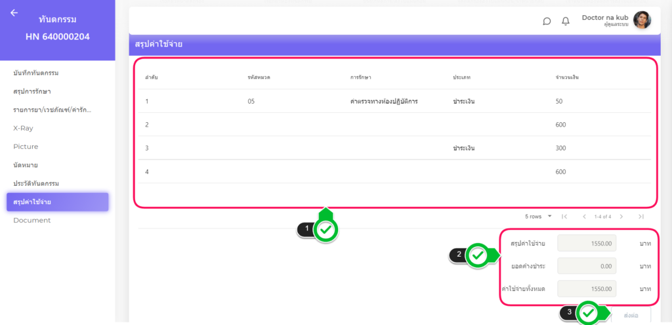This screenshot has height=325, width=672.
Task: Open Document in the sidebar
Action: [x=31, y=220]
